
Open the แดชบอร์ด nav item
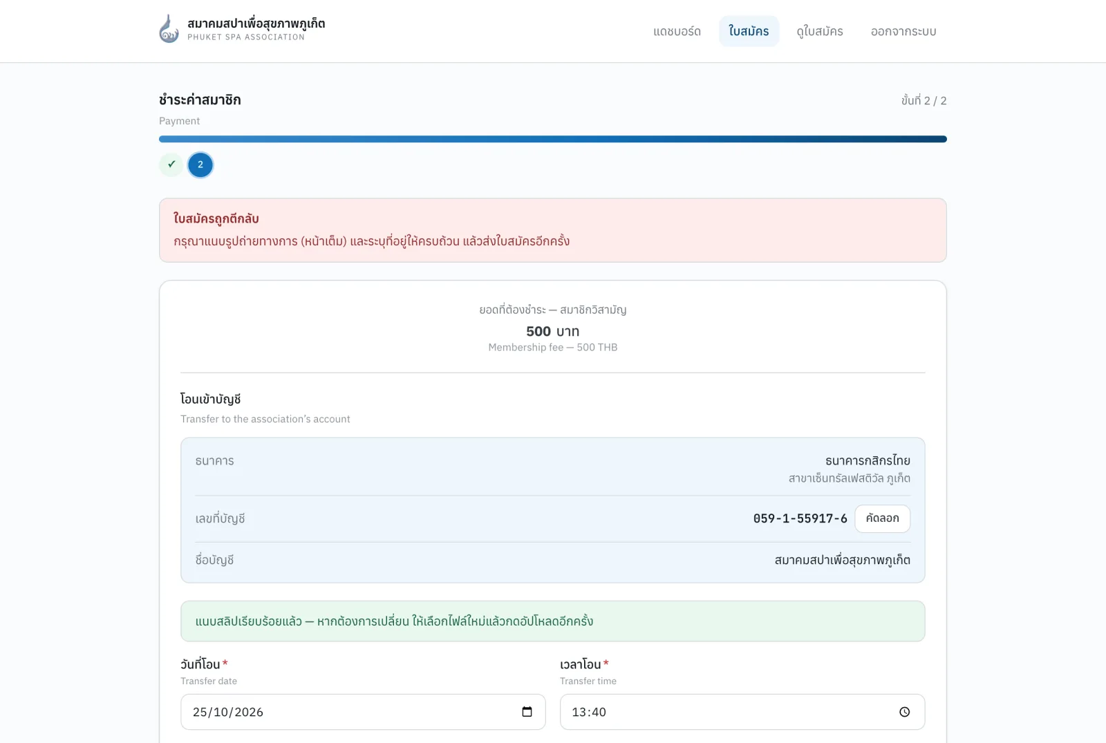tap(677, 31)
